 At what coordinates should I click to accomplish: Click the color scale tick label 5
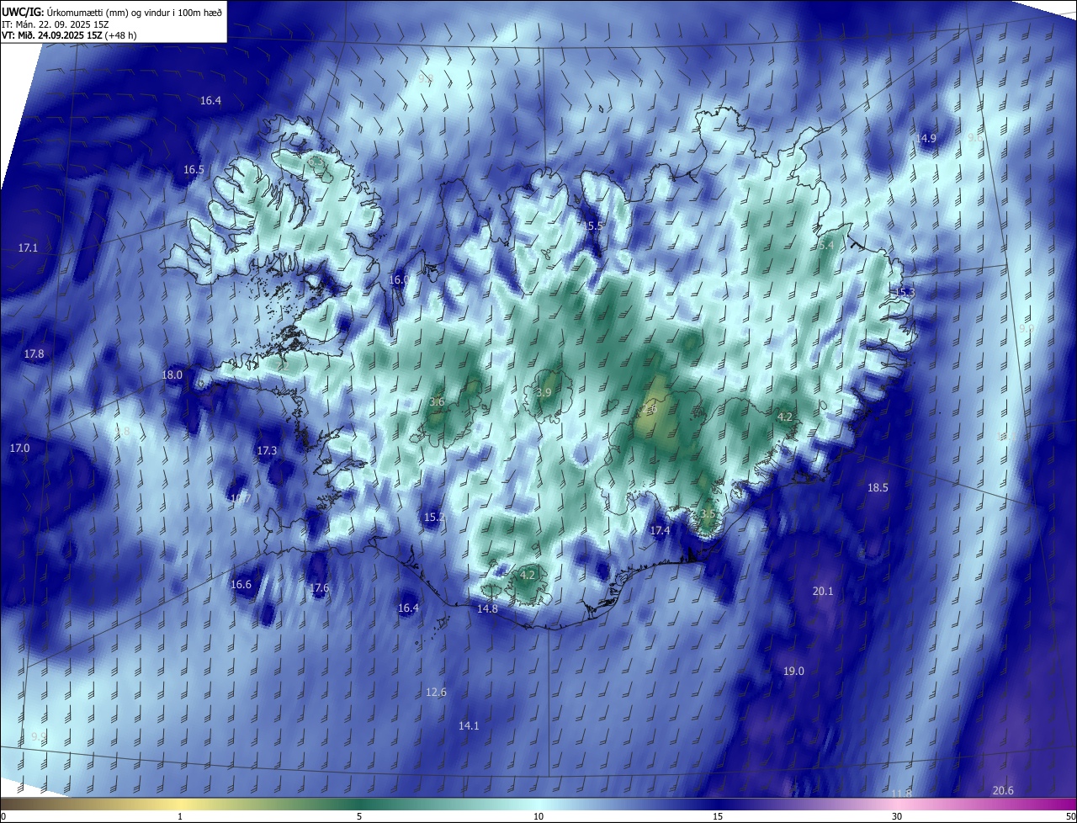[x=359, y=816]
